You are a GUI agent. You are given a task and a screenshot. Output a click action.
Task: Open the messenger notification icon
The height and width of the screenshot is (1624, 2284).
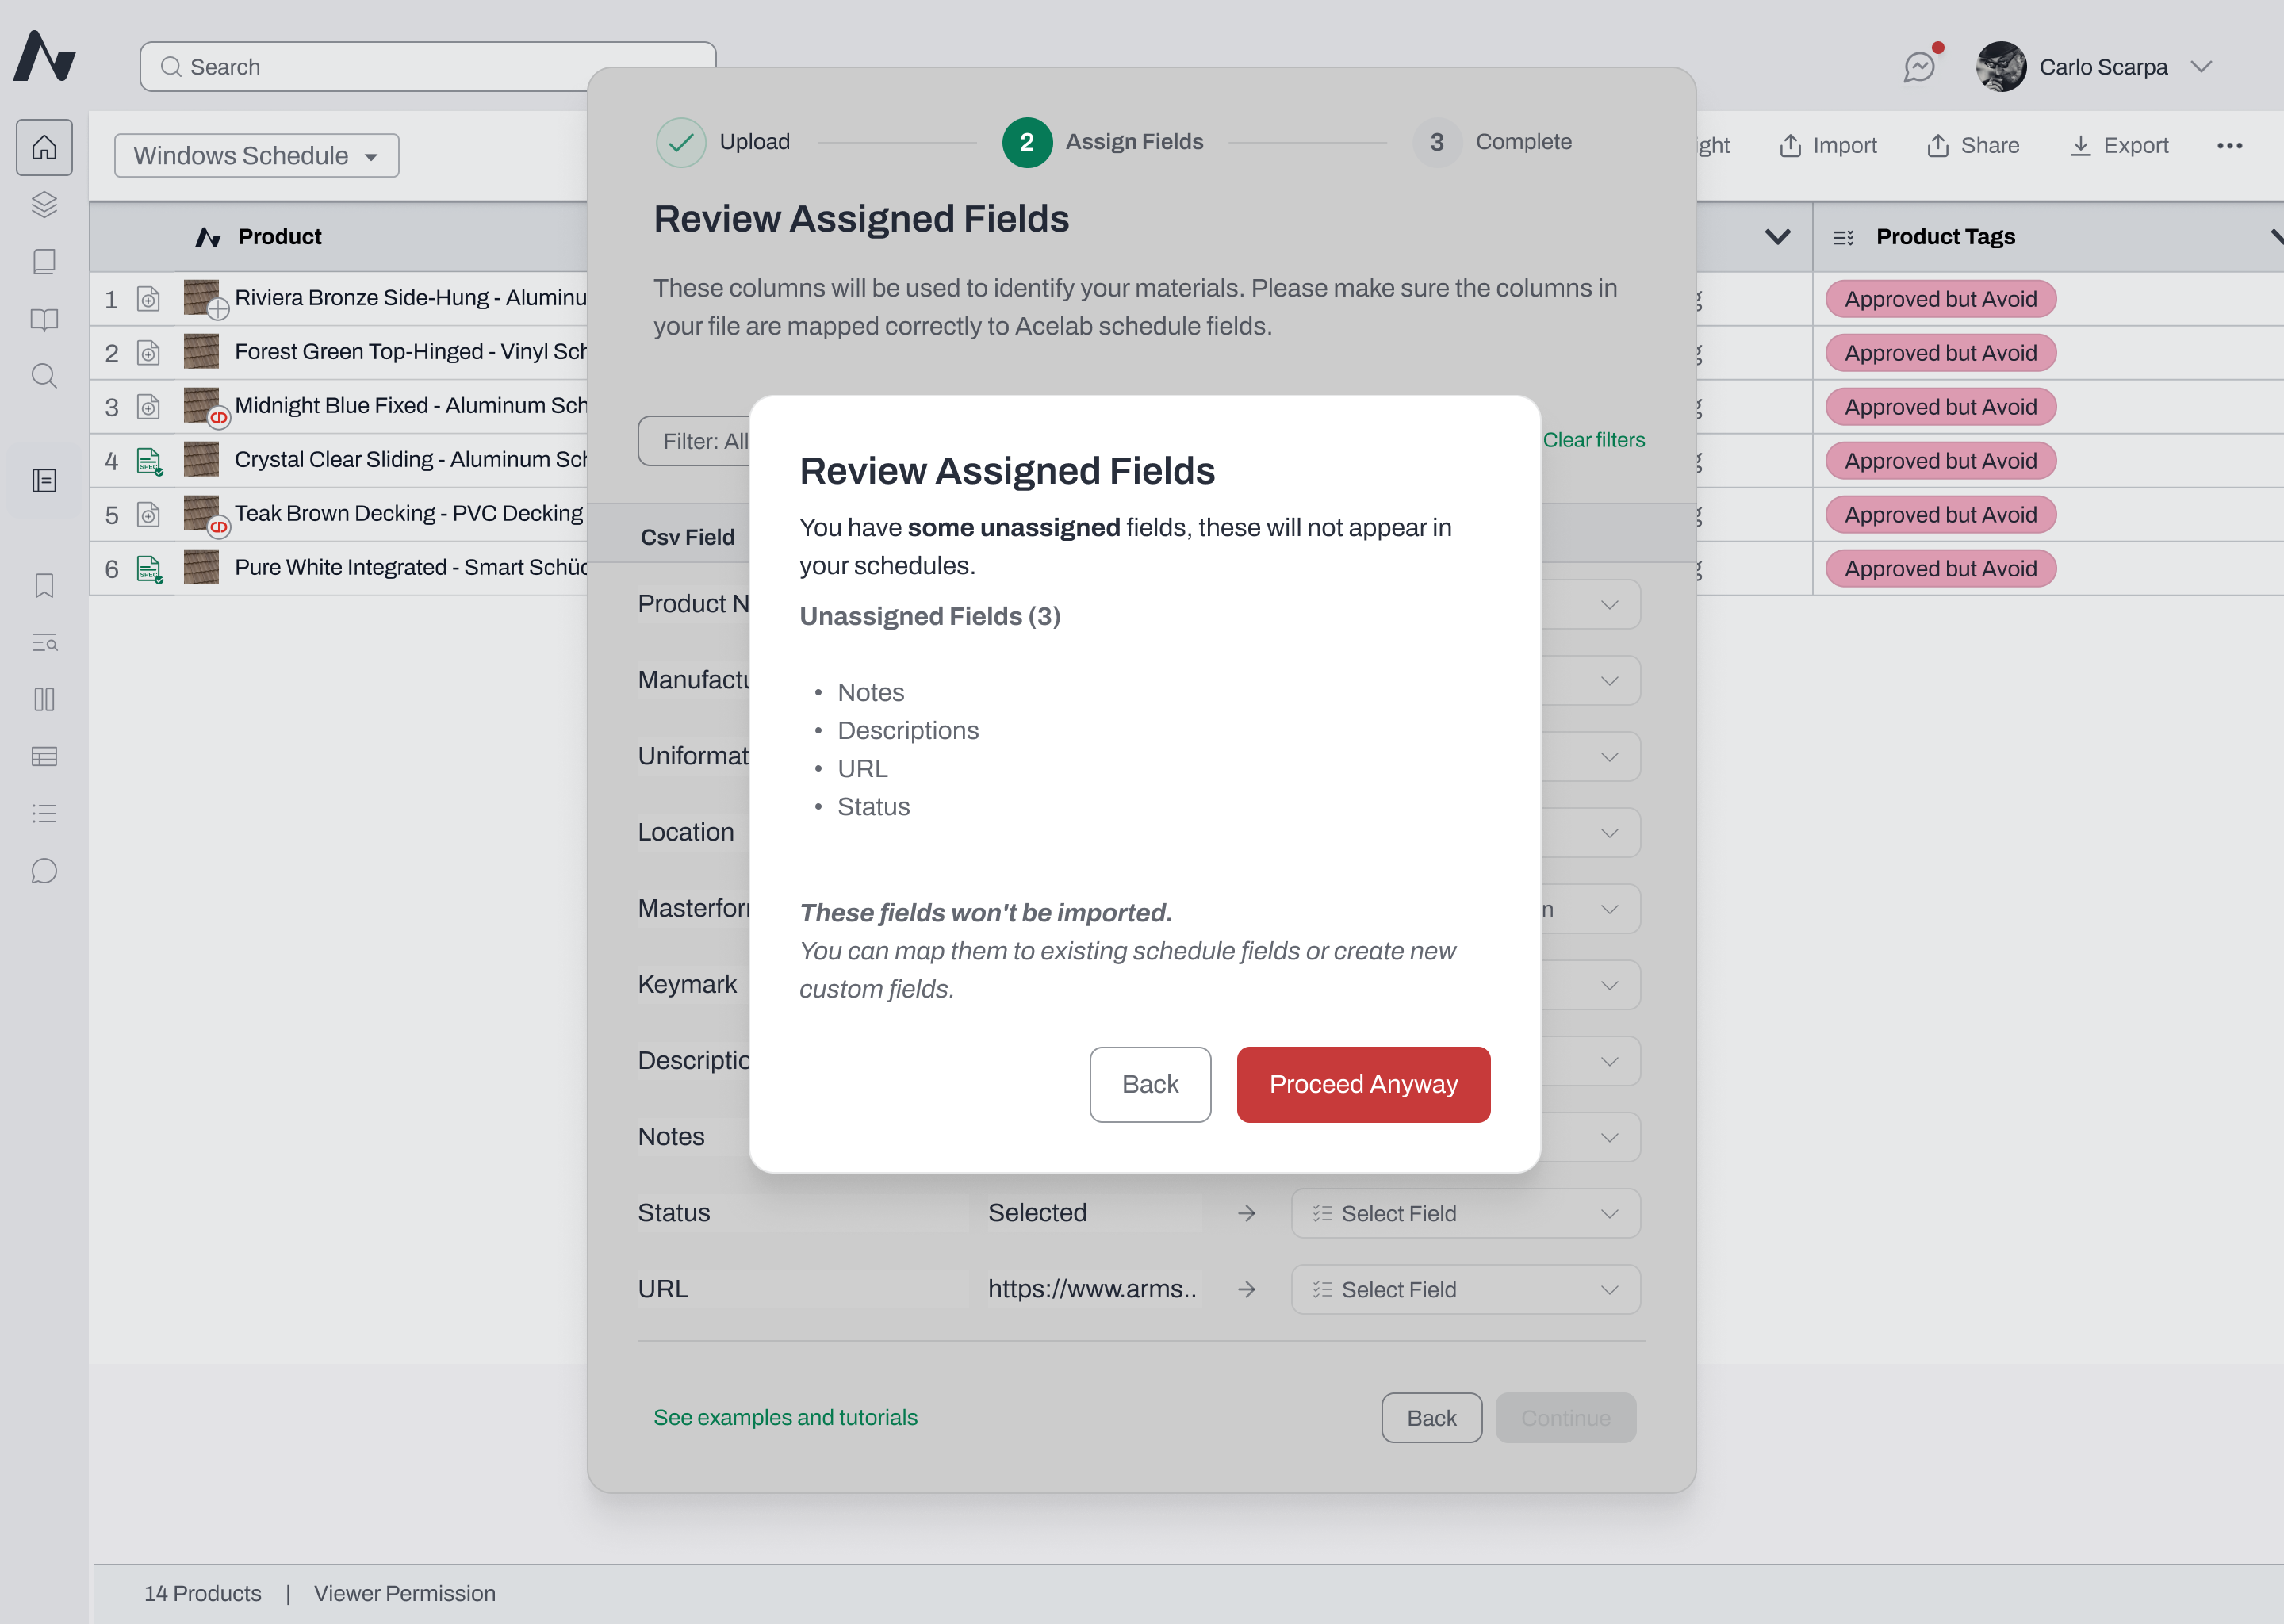click(x=1920, y=66)
